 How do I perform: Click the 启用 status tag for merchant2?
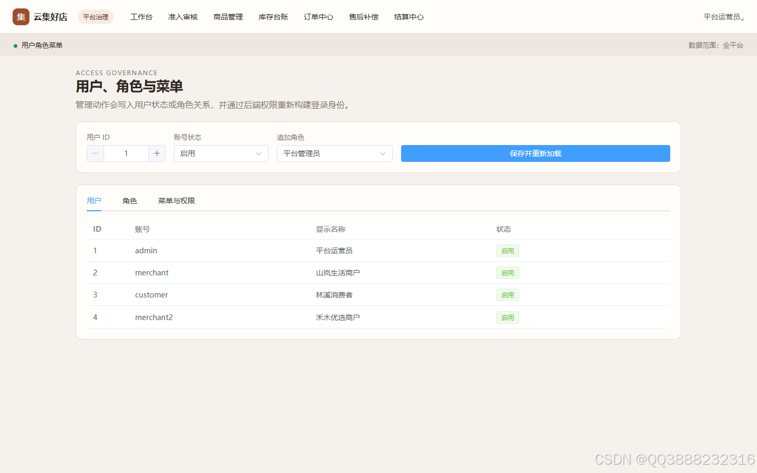pos(508,317)
